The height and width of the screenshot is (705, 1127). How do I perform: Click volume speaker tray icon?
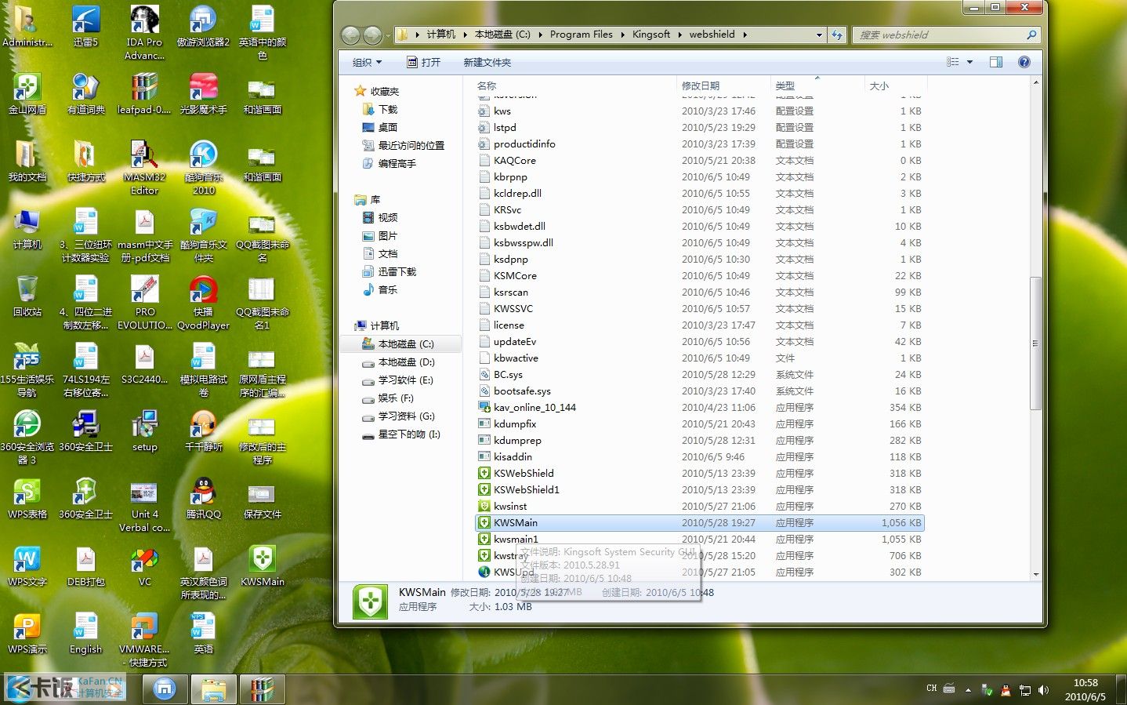(x=1043, y=689)
